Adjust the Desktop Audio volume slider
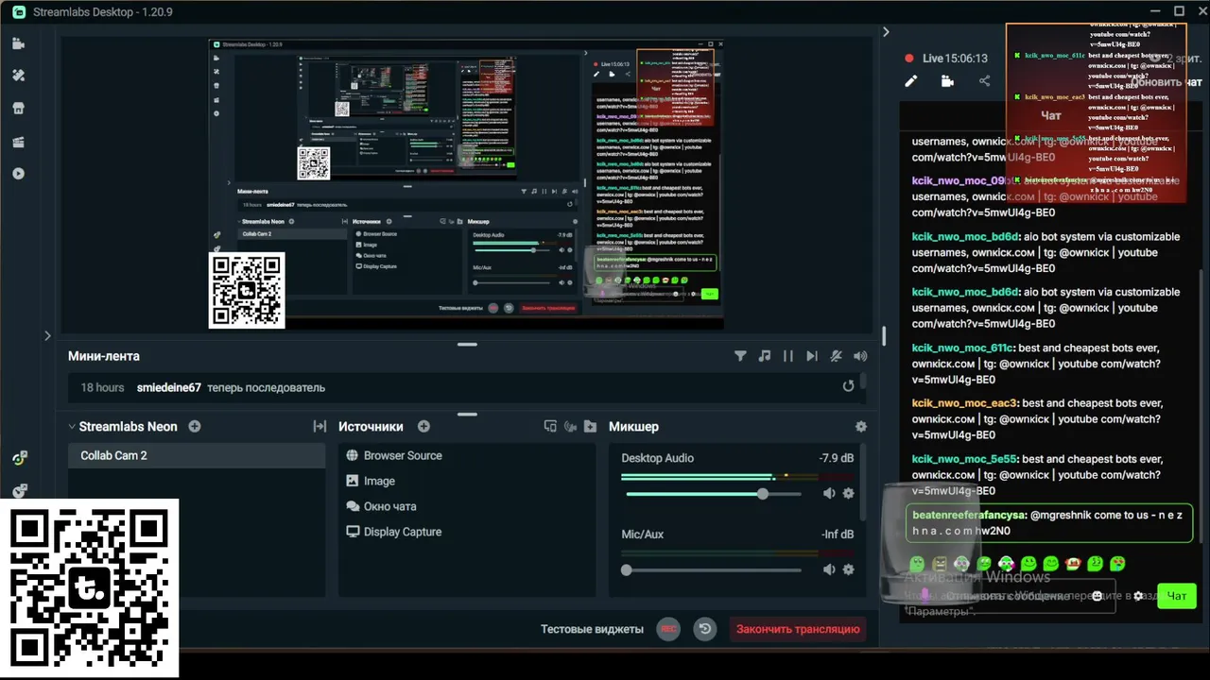1210x680 pixels. 714,494
